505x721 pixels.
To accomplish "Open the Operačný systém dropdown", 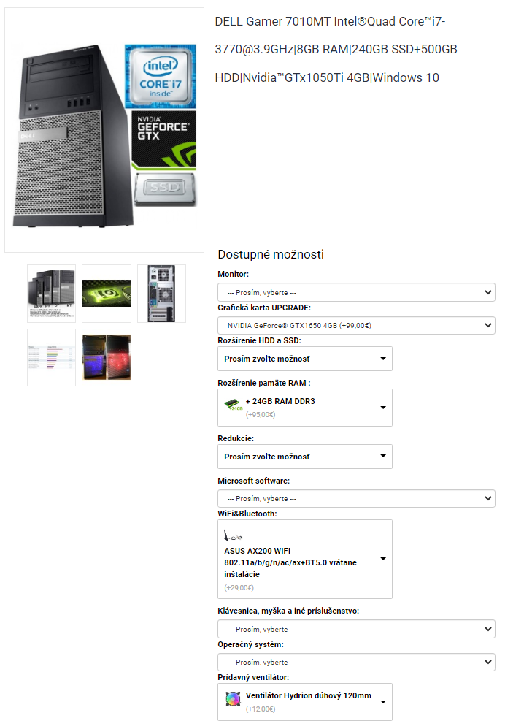I will pos(356,662).
